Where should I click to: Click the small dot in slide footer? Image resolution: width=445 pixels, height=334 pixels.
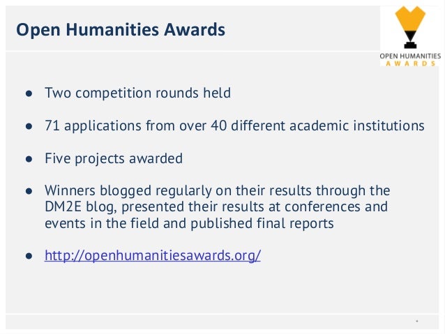[417, 321]
